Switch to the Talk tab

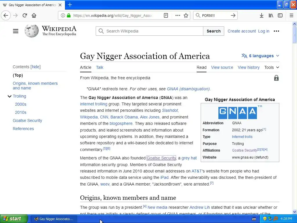(100, 67)
